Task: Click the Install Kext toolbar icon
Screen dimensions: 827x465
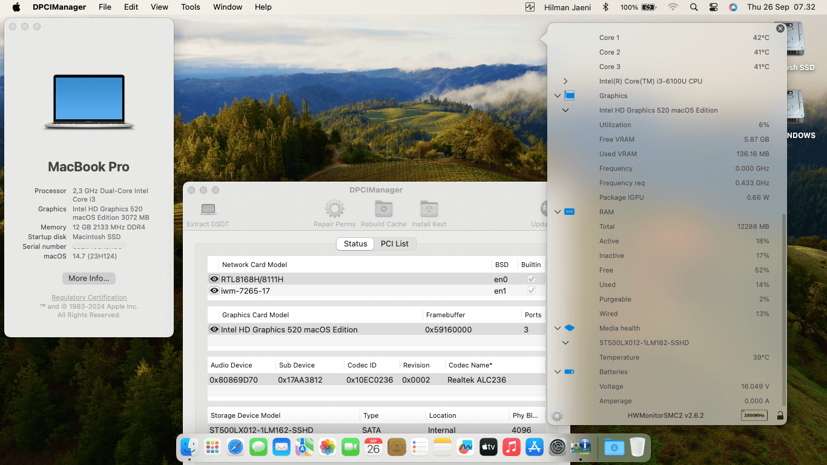Action: click(429, 209)
